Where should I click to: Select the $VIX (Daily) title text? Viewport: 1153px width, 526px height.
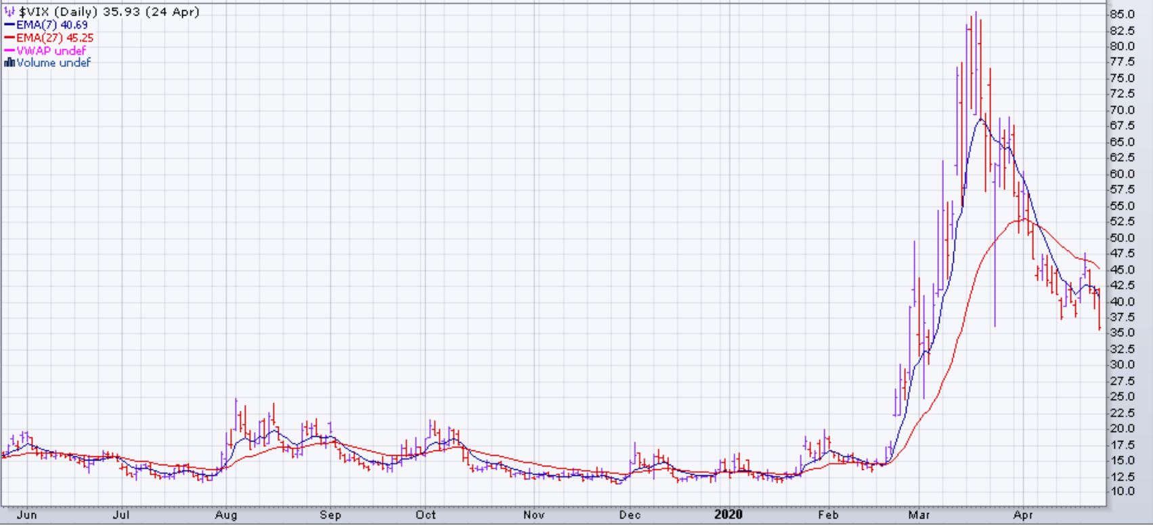click(58, 12)
